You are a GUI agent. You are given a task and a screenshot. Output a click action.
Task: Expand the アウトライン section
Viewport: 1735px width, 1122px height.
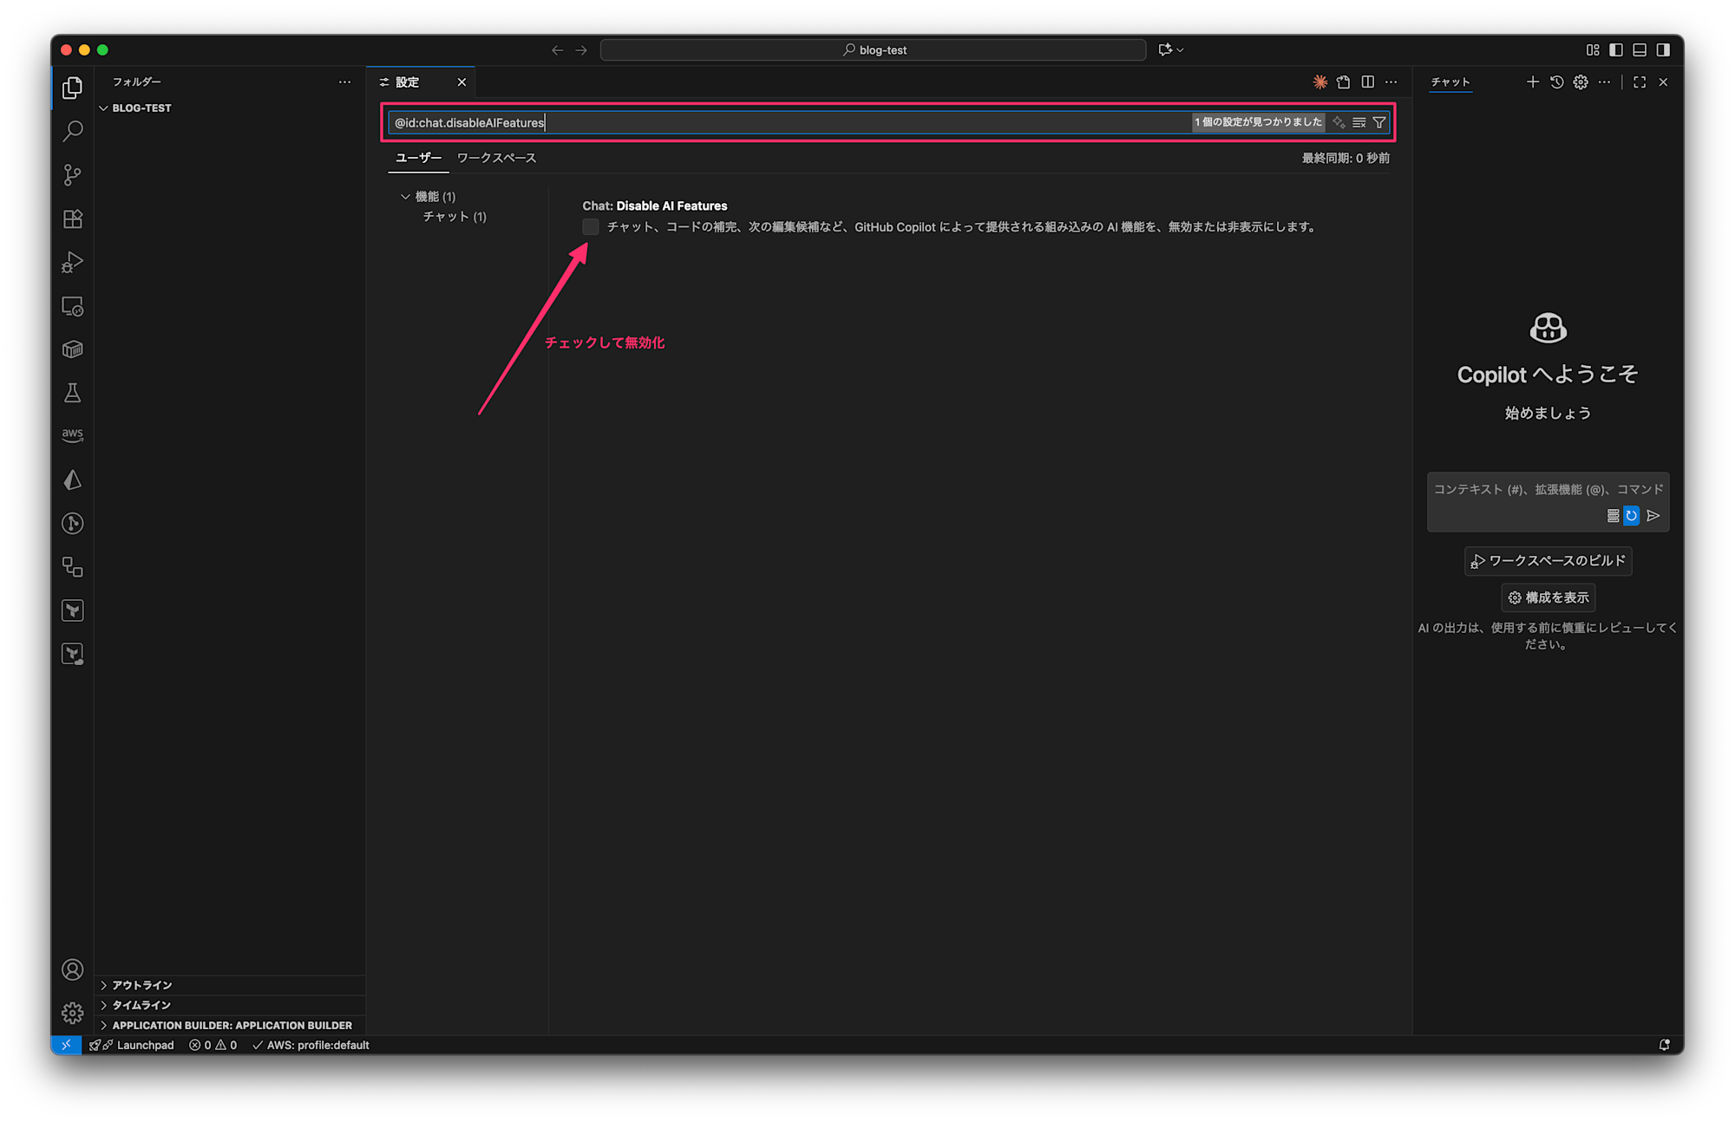141,985
